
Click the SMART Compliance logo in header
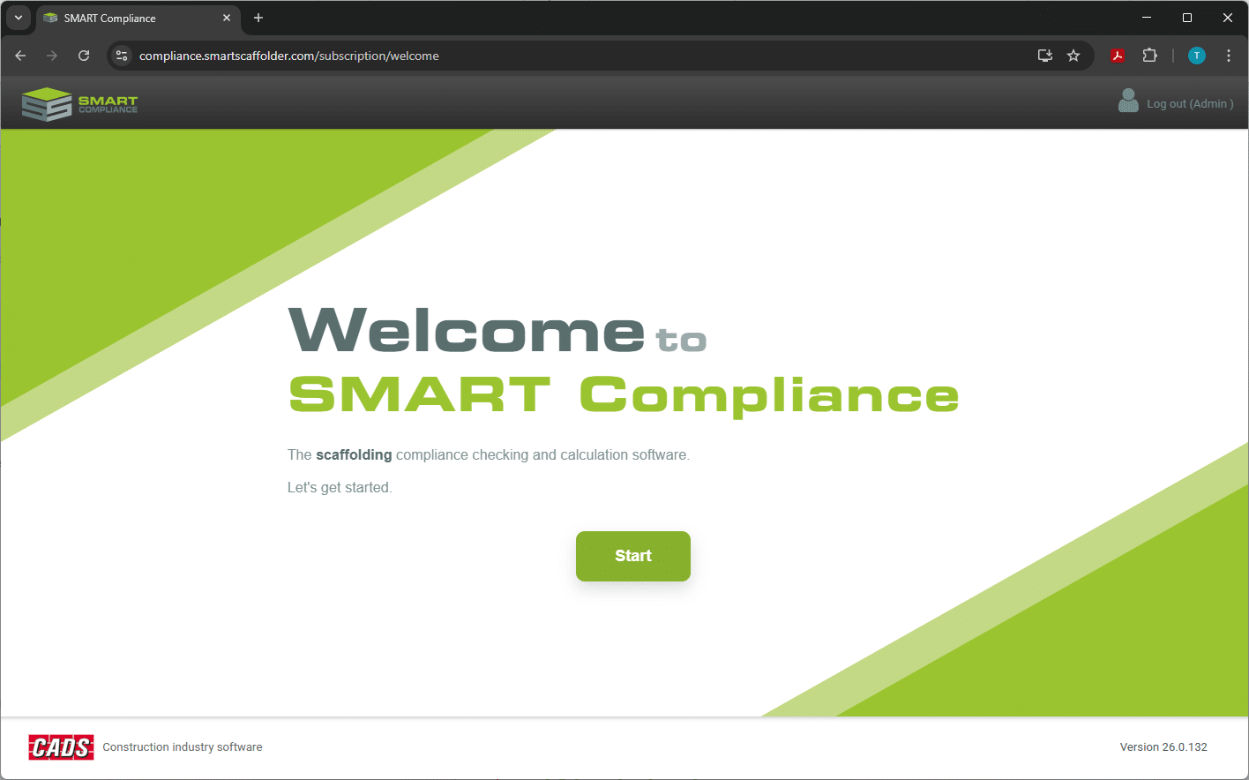point(80,104)
